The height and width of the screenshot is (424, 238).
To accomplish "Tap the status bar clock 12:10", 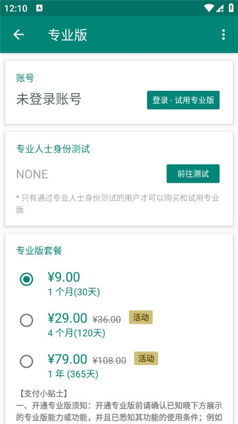I will 16,8.
